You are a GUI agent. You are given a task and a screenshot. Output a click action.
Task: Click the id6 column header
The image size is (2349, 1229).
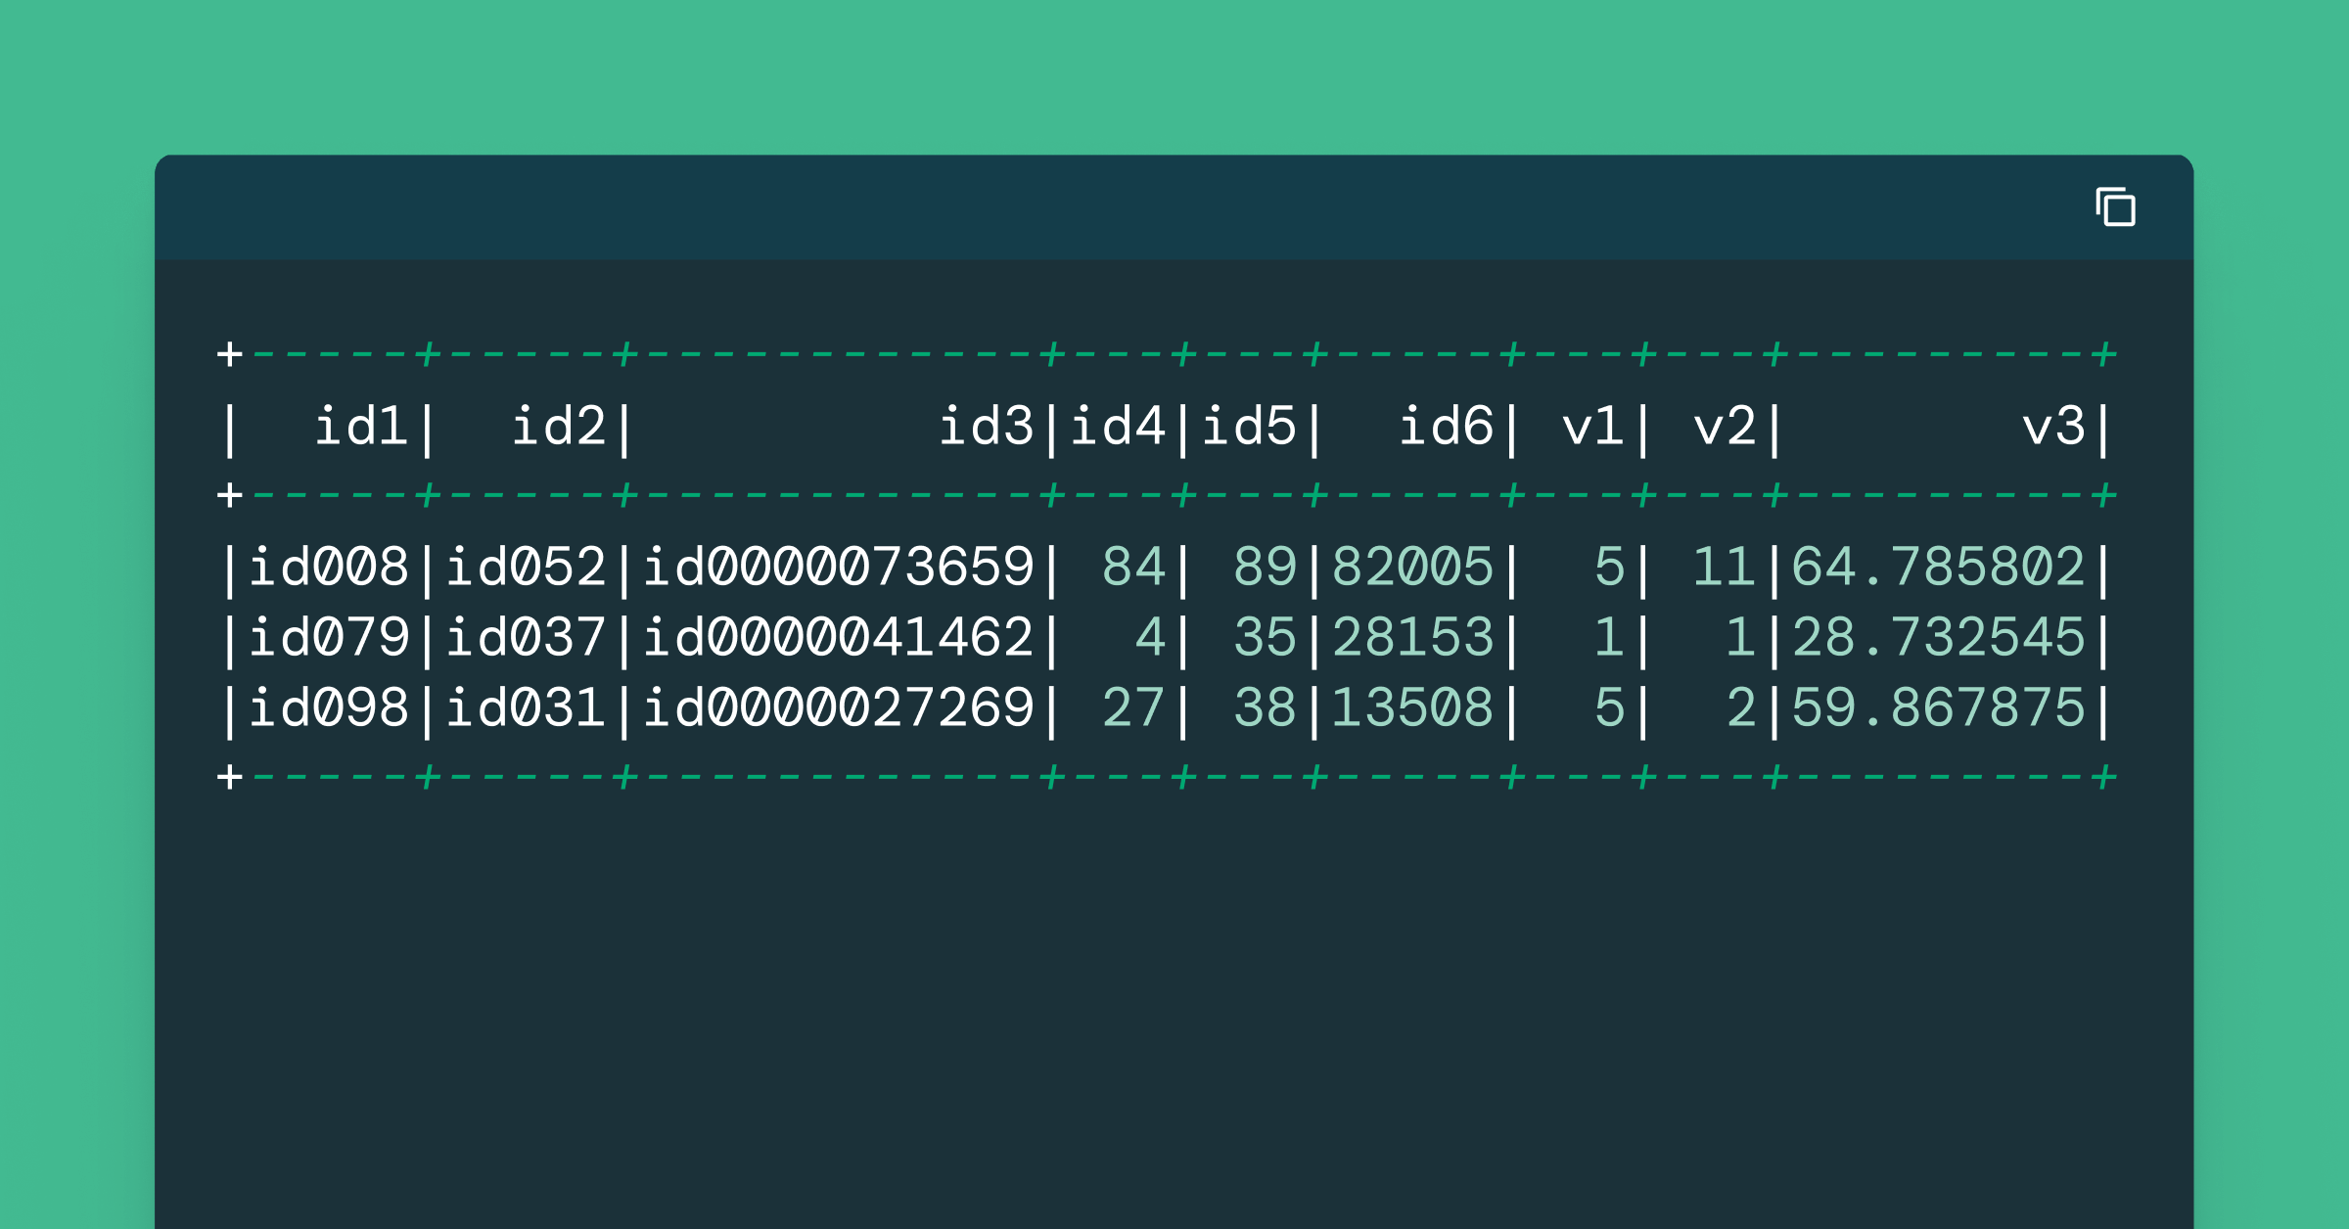(1446, 428)
